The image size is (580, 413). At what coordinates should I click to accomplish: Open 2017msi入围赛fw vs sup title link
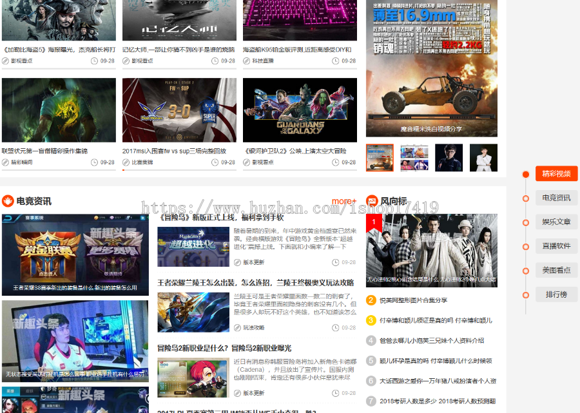pyautogui.click(x=174, y=151)
